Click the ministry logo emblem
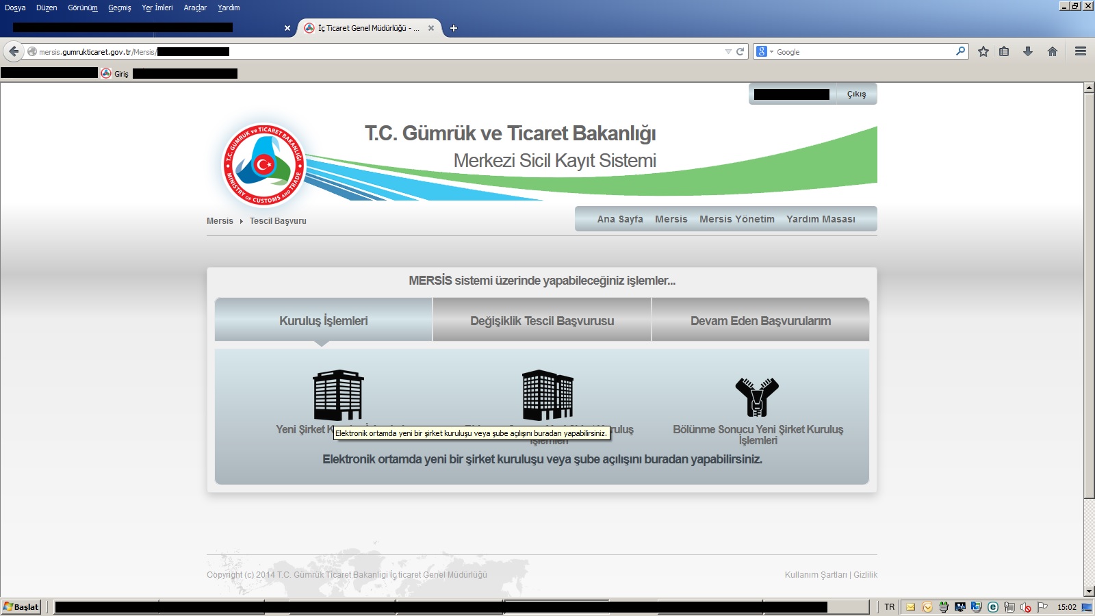 263,165
